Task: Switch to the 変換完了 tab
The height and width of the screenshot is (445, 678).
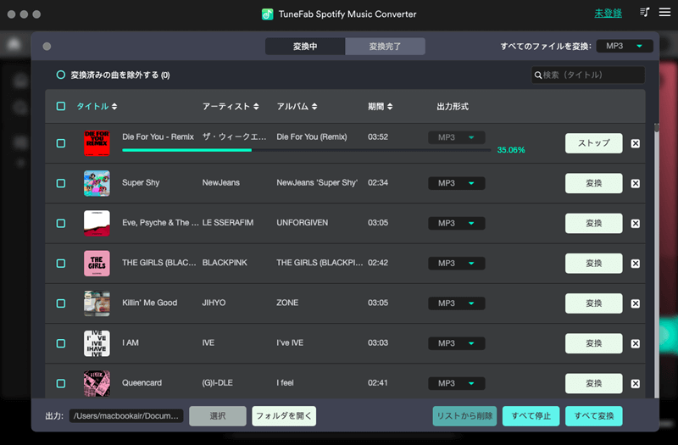Action: (385, 47)
